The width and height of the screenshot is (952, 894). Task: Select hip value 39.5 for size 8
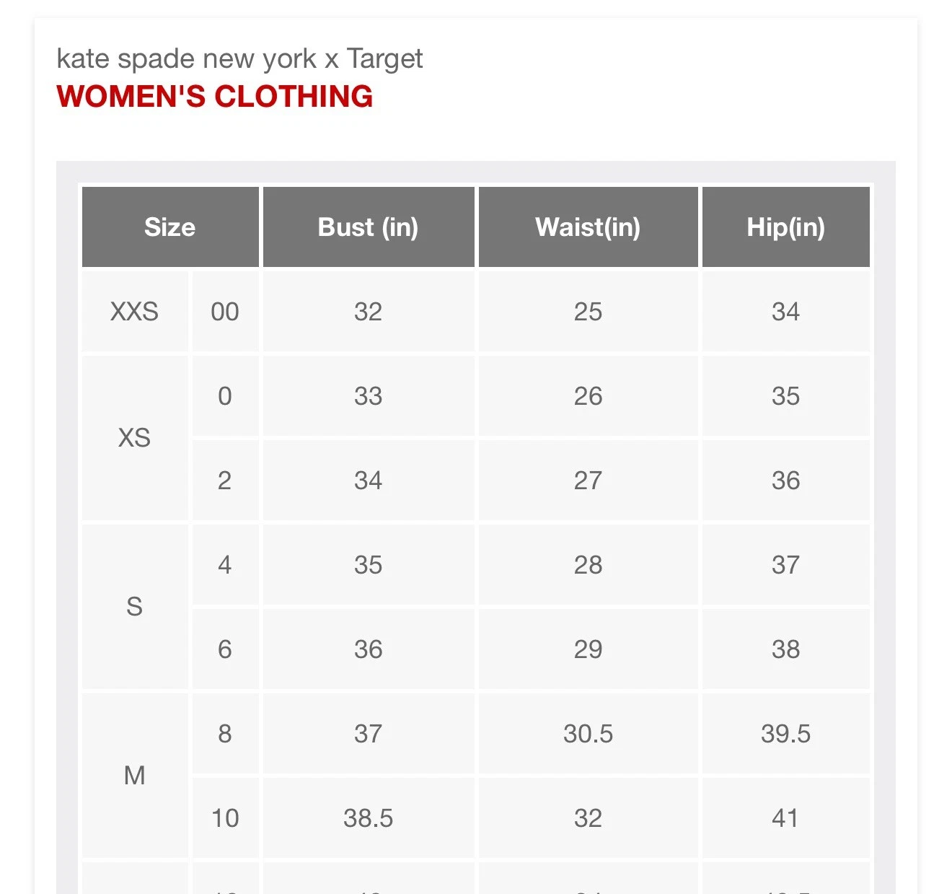coord(785,734)
